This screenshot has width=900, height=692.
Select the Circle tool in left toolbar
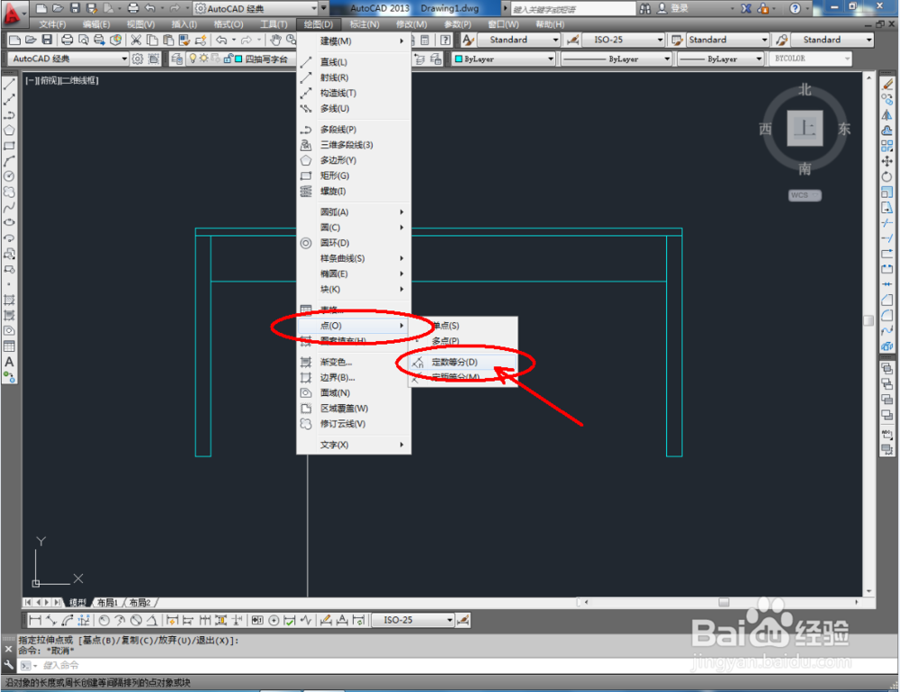9,176
